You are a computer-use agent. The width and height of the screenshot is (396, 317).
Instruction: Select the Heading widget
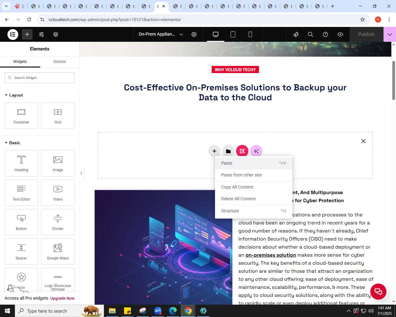coord(21,163)
